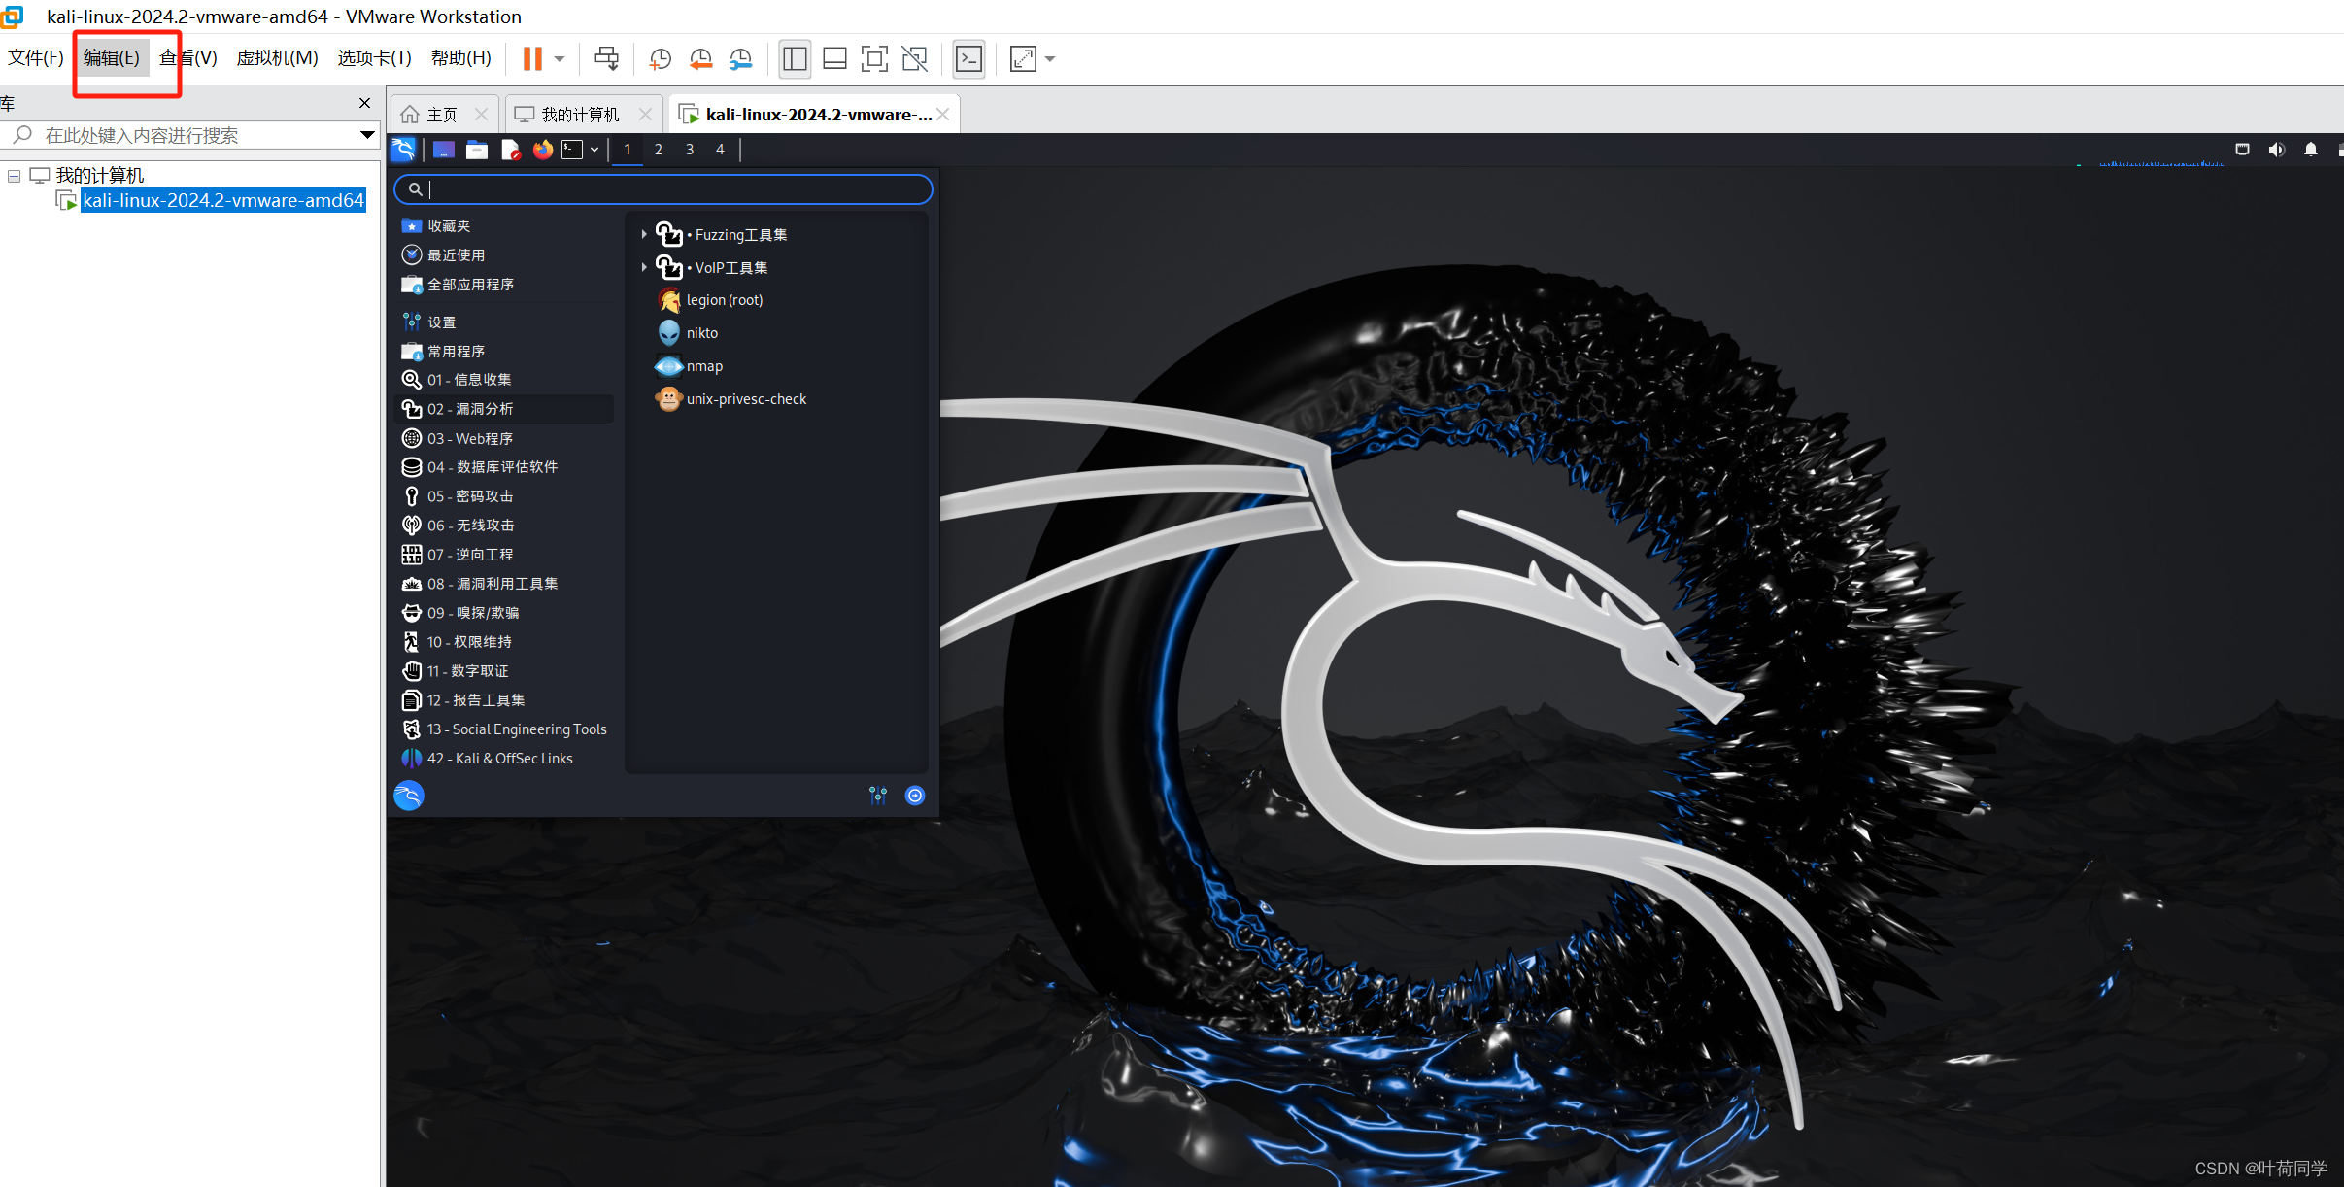This screenshot has width=2344, height=1187.
Task: Click the user avatar in Kali menu
Action: click(409, 796)
